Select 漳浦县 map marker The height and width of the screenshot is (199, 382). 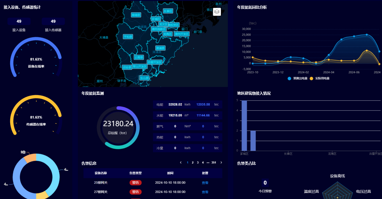coord(160,48)
